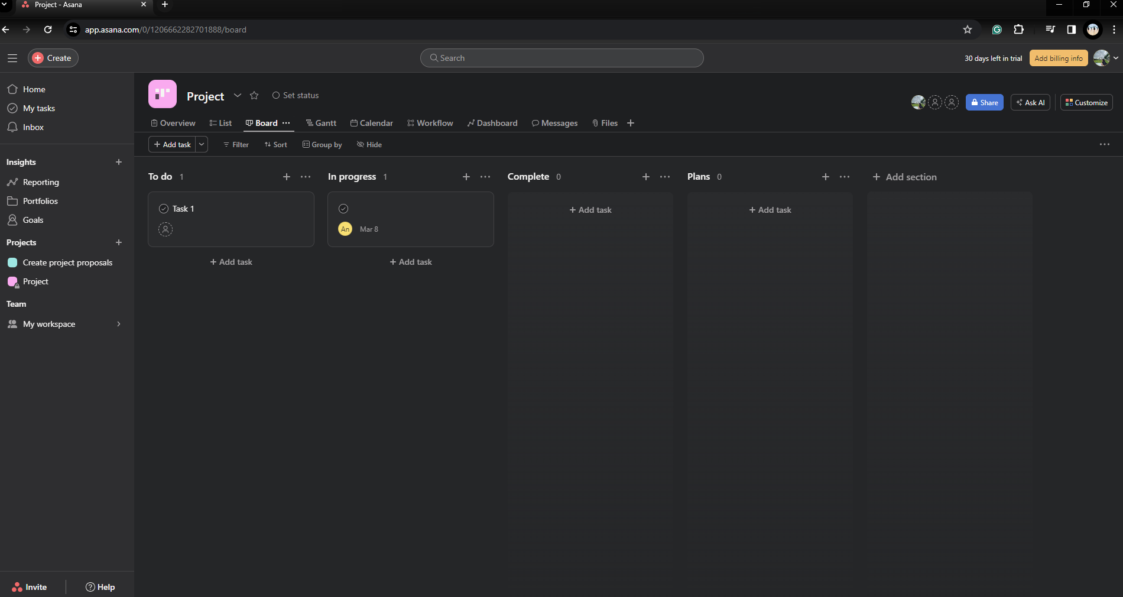Open Create project proposals project
This screenshot has height=597, width=1123.
point(67,262)
